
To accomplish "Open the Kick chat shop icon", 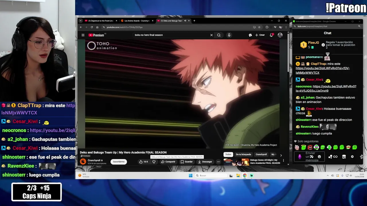I will coord(344,157).
